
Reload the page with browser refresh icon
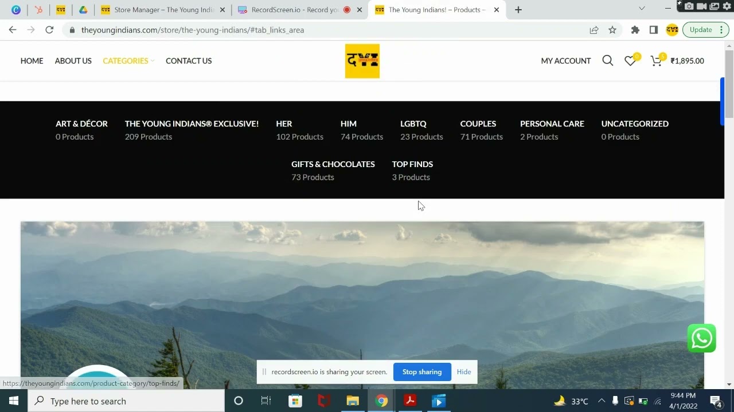tap(49, 30)
